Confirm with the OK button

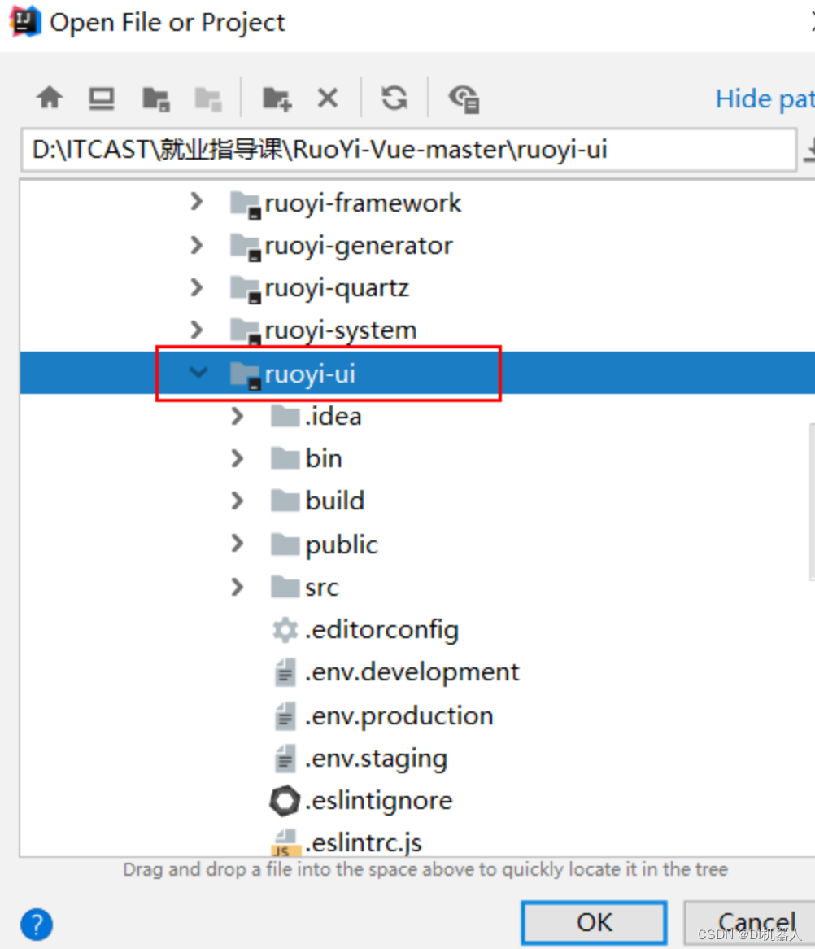(x=594, y=922)
